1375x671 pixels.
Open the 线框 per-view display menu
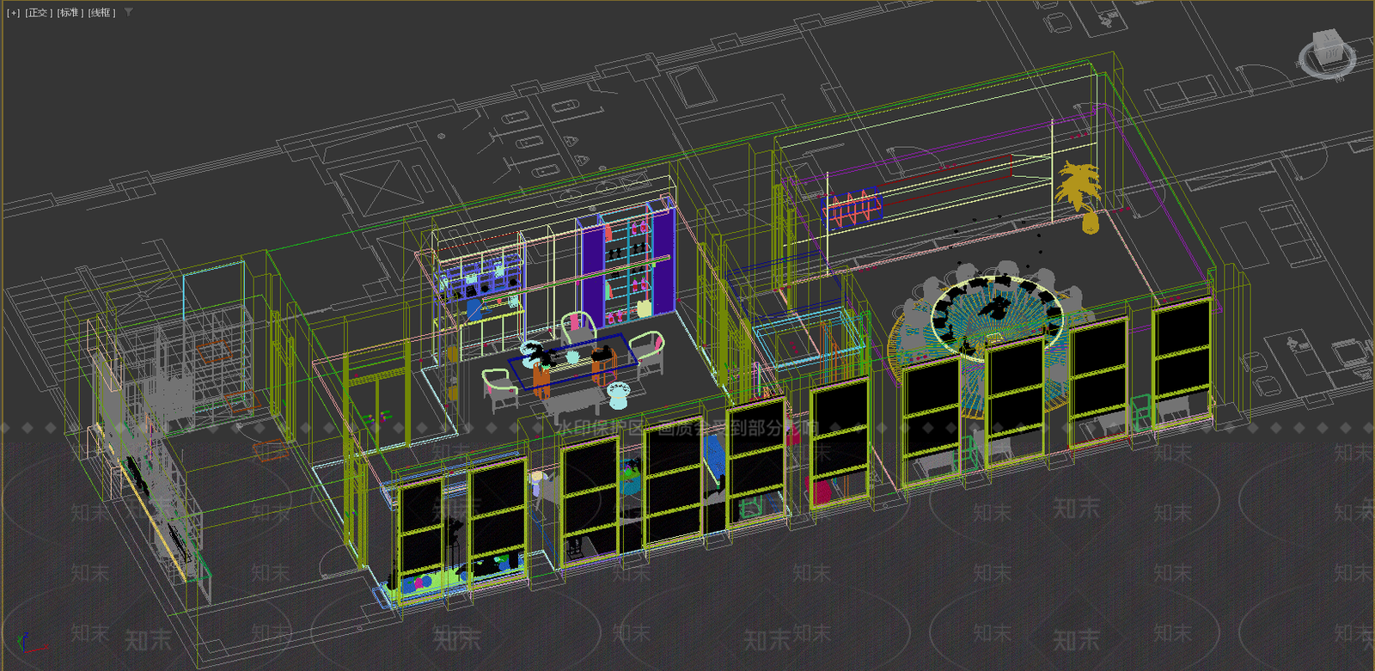[101, 13]
